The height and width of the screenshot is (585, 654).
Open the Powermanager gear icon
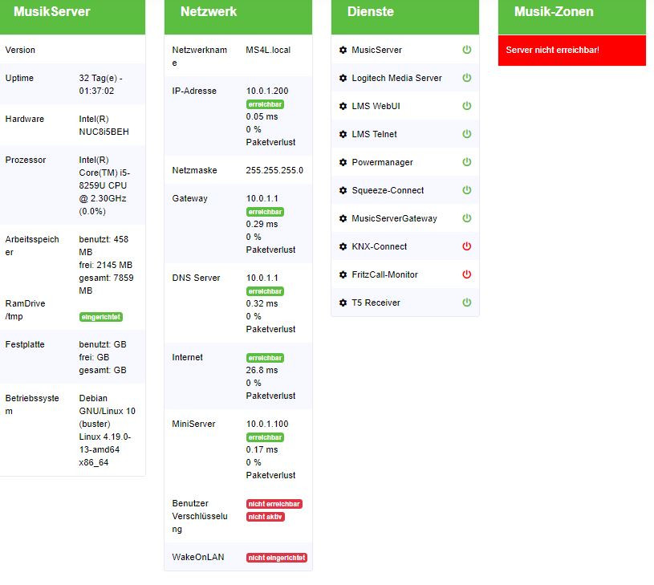[x=343, y=162]
